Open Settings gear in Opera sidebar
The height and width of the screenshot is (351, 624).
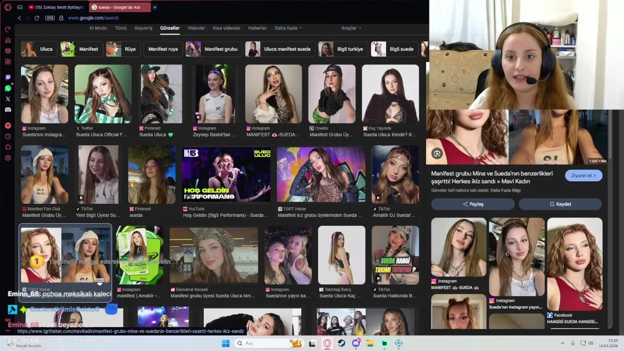[8, 158]
